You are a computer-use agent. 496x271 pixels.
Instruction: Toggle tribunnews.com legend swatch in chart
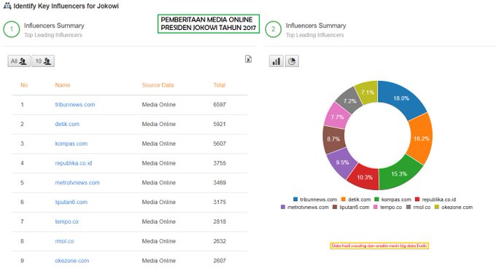pyautogui.click(x=295, y=200)
